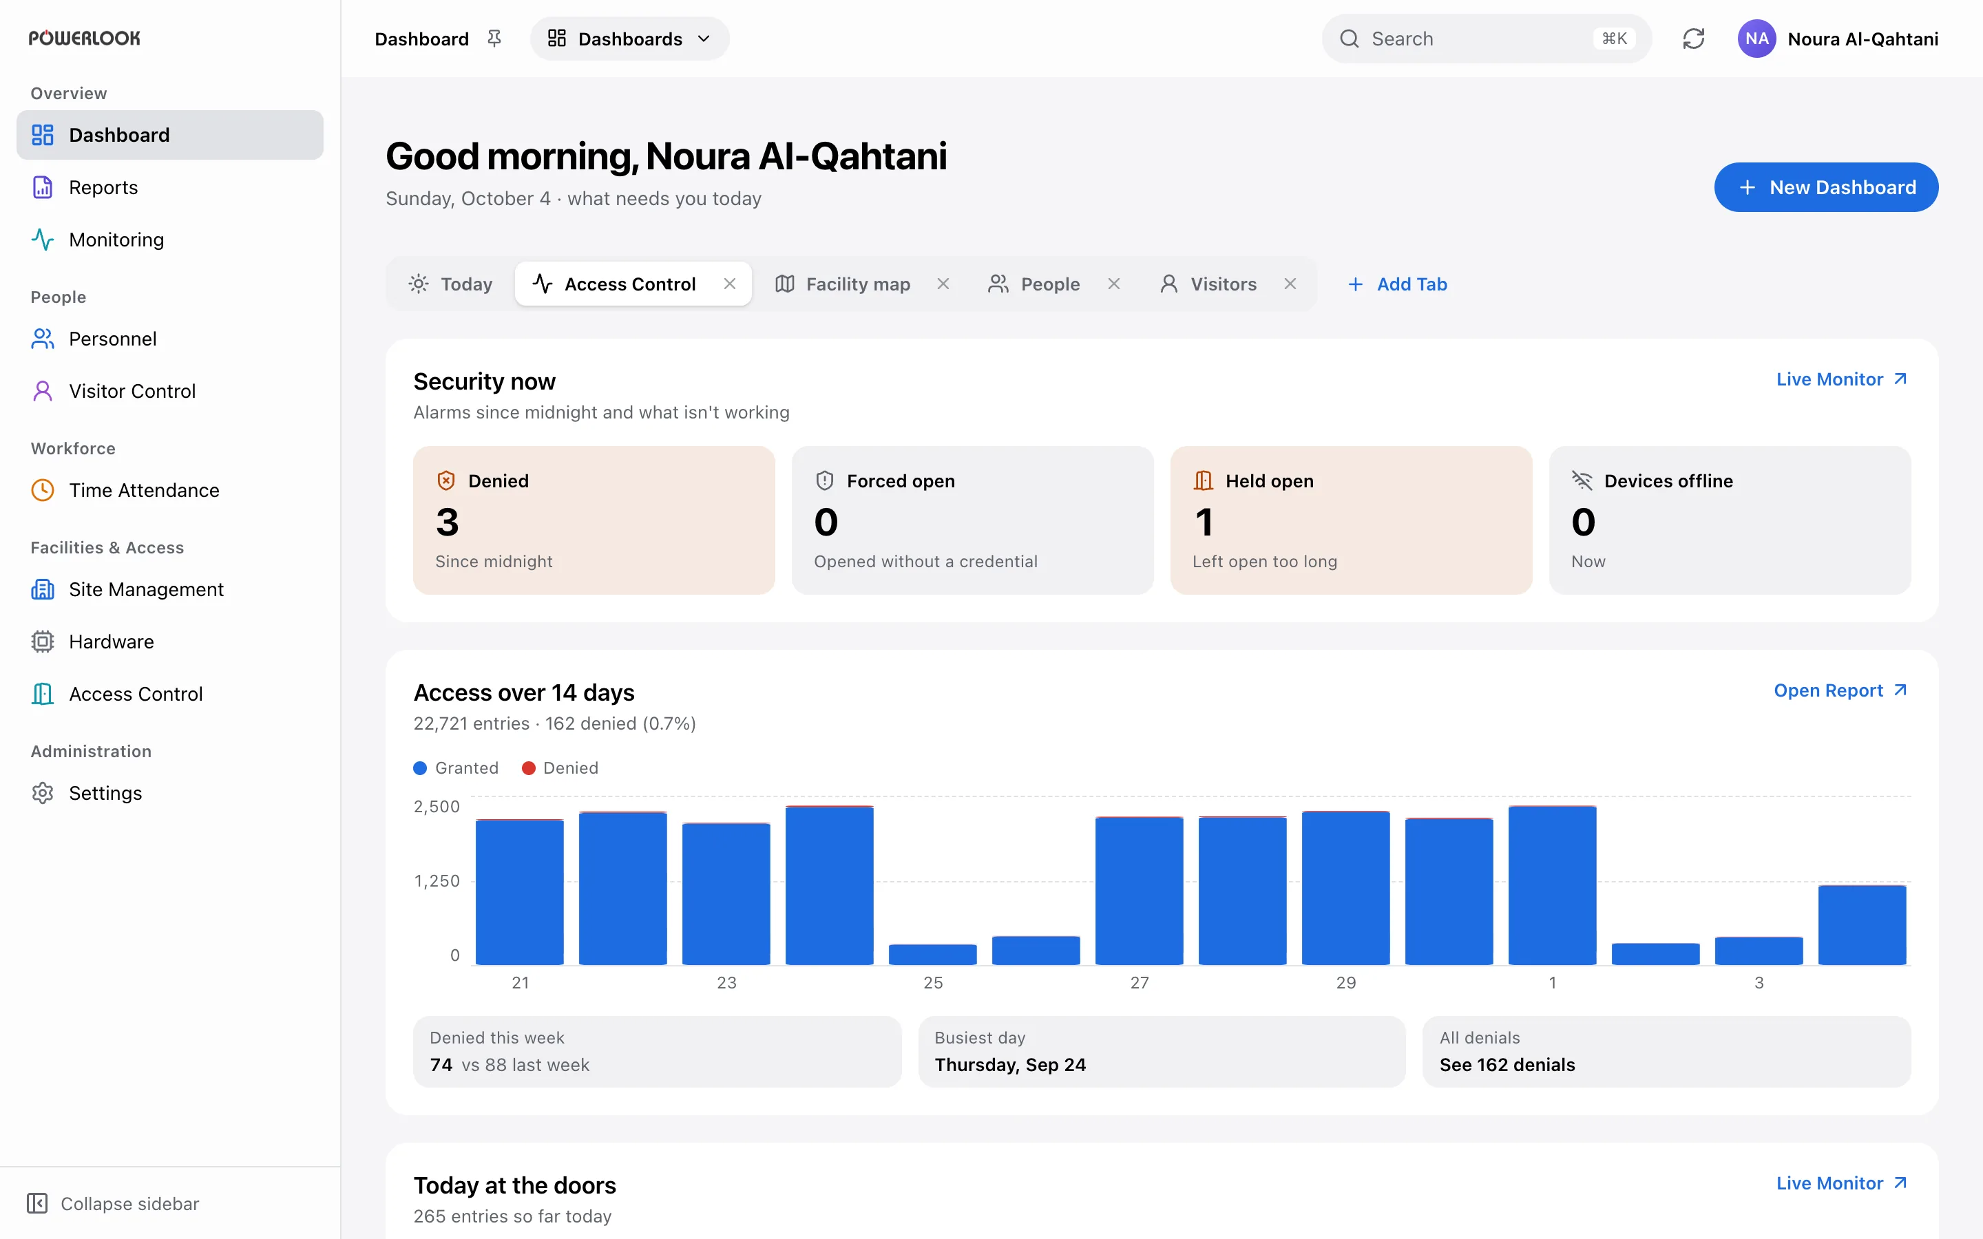Click the PowerLook logo
This screenshot has height=1239, width=1983.
click(x=85, y=38)
